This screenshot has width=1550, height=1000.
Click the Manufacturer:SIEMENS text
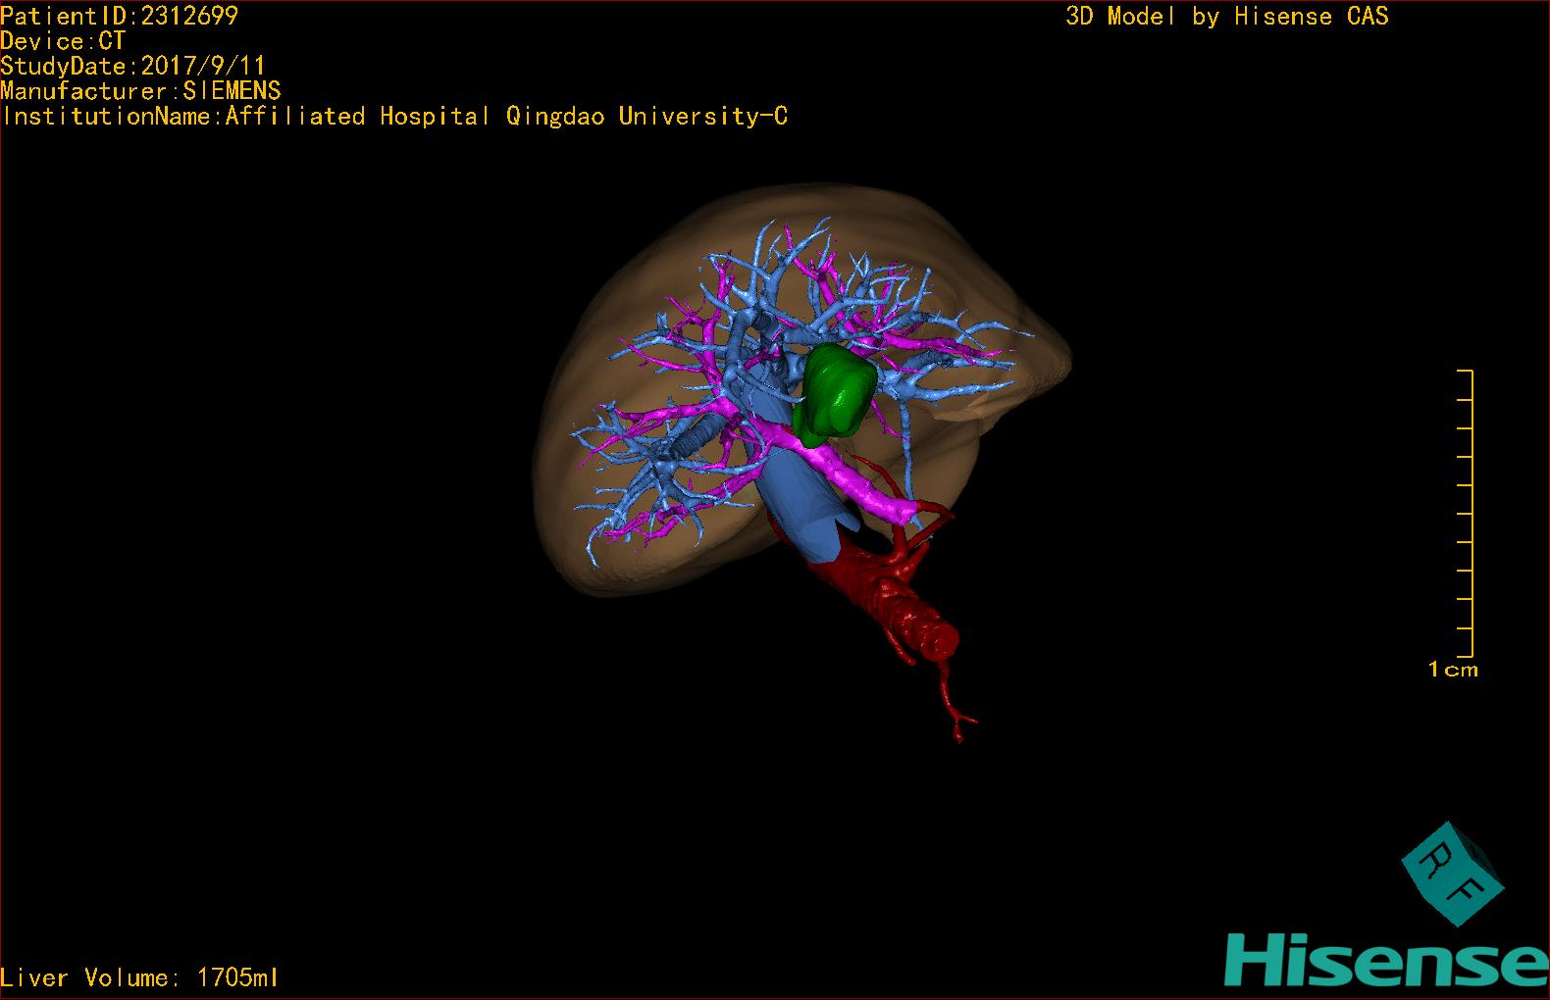[140, 91]
